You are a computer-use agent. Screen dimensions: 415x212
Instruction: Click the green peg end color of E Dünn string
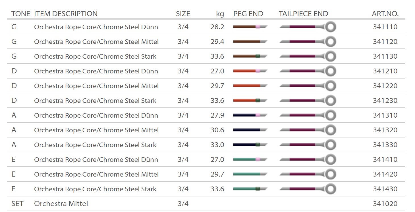point(244,160)
